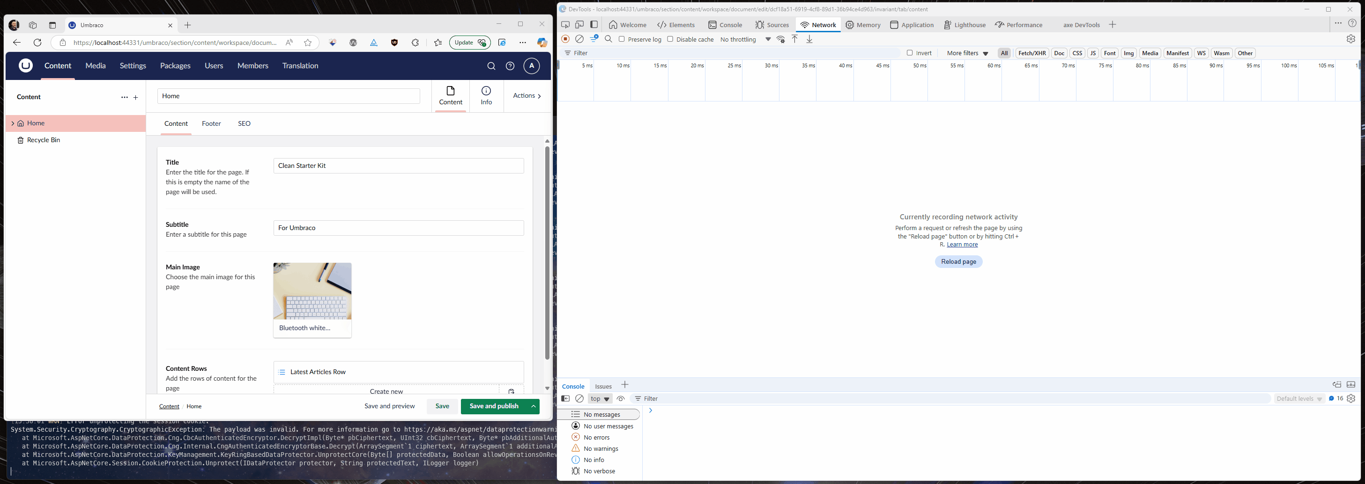Select the WS filter toggle
The height and width of the screenshot is (484, 1365).
point(1201,53)
